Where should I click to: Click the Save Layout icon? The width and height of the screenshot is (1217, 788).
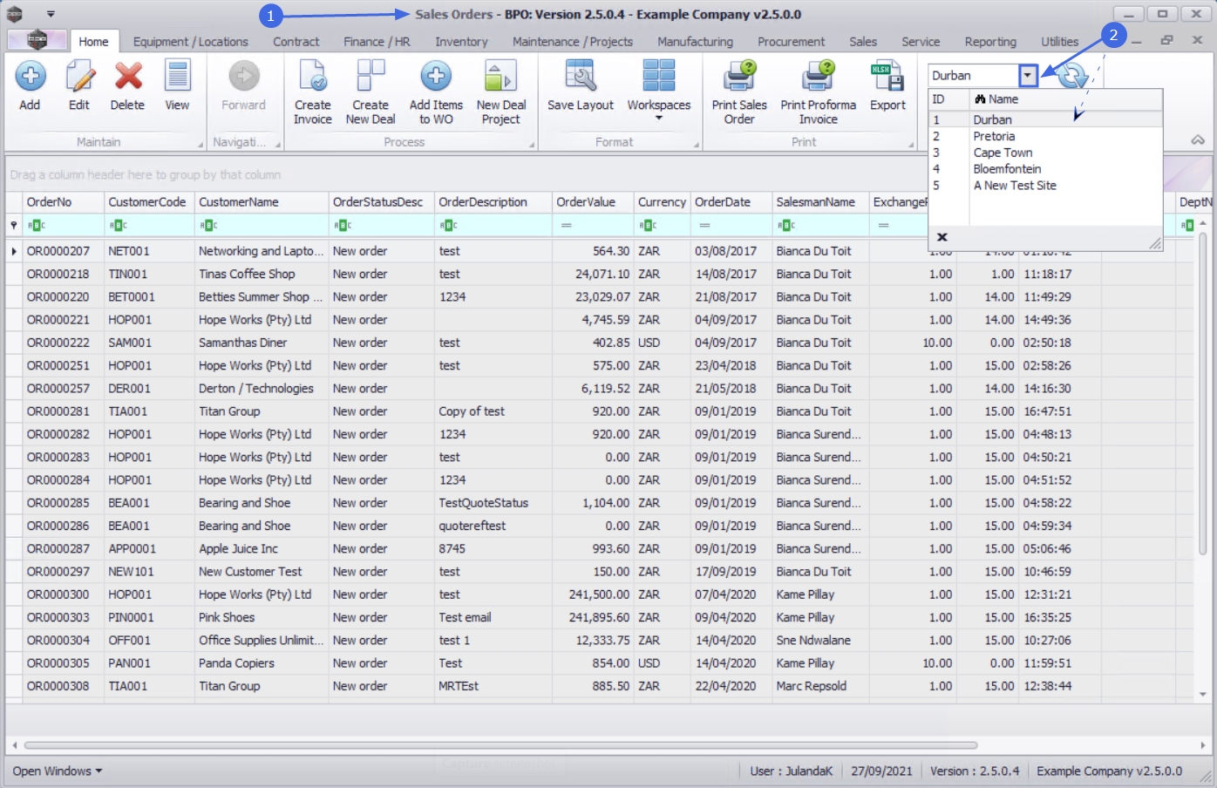click(x=581, y=77)
